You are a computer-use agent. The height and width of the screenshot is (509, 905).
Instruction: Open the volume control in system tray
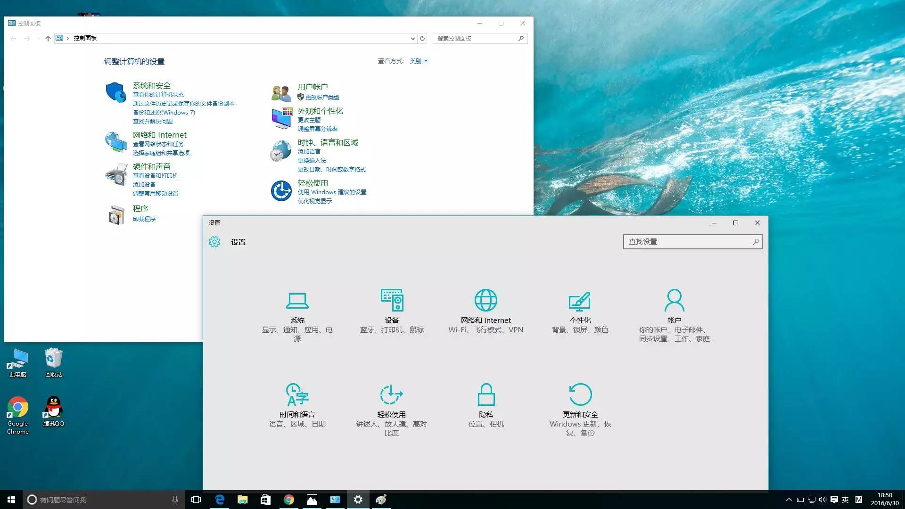pyautogui.click(x=823, y=500)
